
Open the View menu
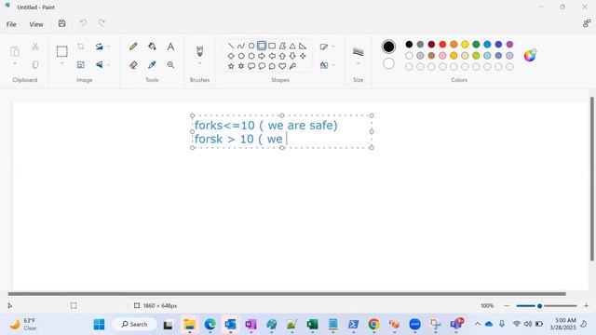click(36, 24)
